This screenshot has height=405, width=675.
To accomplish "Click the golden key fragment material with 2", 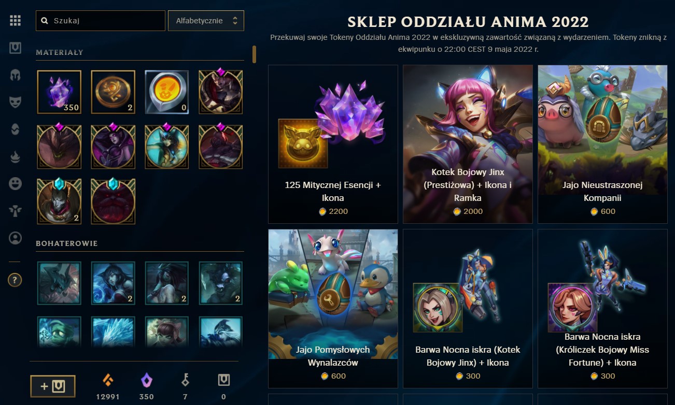I will point(113,92).
